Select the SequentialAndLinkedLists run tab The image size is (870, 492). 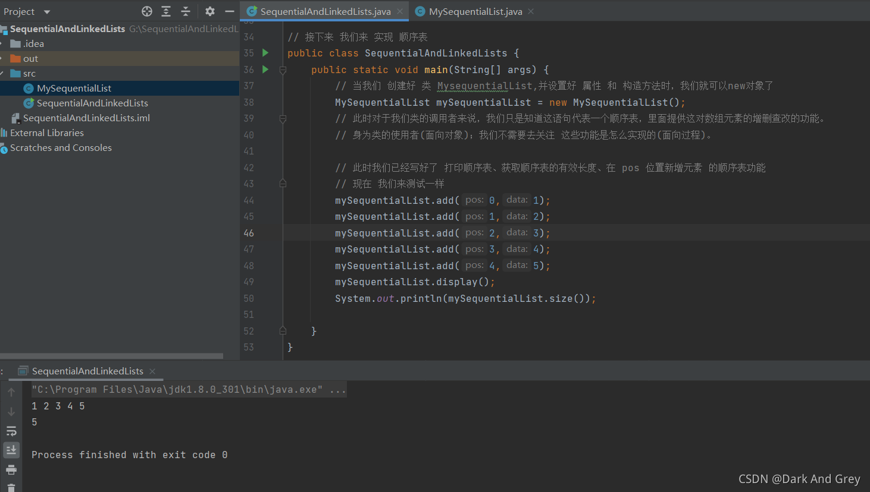(x=87, y=371)
